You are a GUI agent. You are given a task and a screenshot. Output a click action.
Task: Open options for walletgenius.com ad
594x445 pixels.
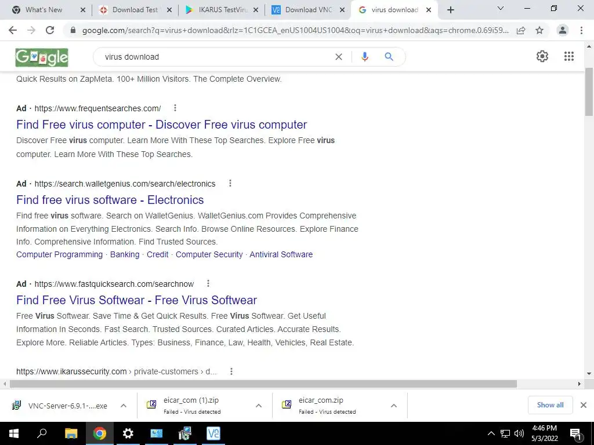click(230, 183)
